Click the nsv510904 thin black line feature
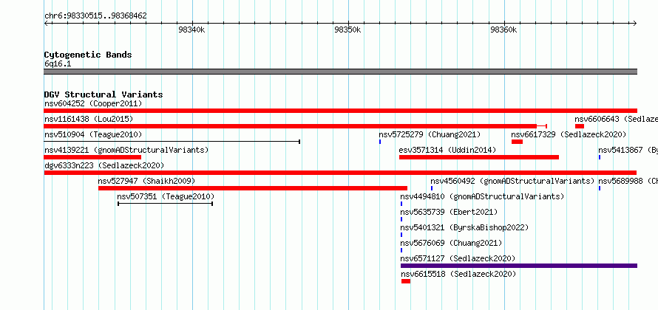The height and width of the screenshot is (310, 658). click(x=172, y=142)
